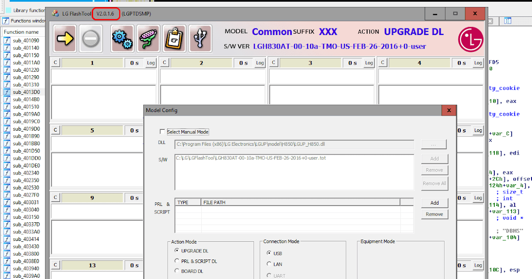
Task: Click C button of port 5
Action: click(55, 130)
